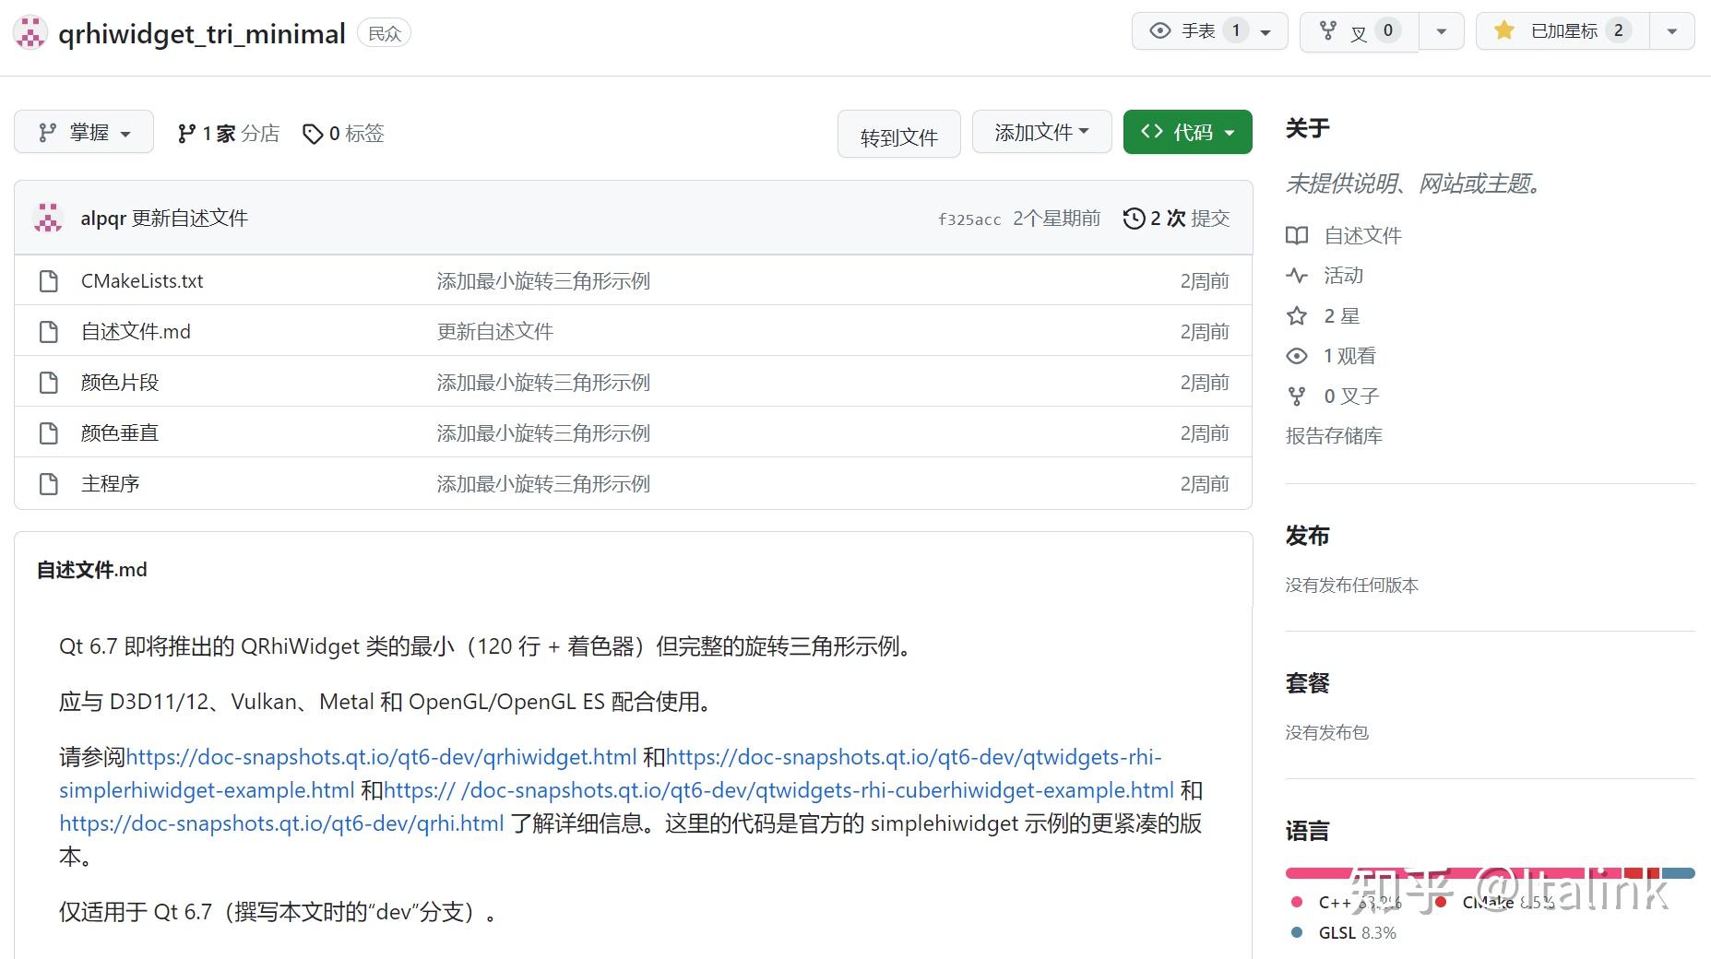
Task: View the 1 branch link
Action: tap(228, 134)
